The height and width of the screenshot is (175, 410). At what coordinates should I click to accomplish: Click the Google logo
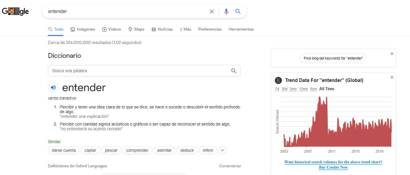pyautogui.click(x=15, y=11)
